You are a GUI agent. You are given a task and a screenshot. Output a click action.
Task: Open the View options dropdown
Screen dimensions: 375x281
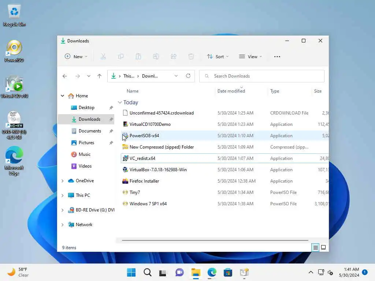(x=250, y=57)
